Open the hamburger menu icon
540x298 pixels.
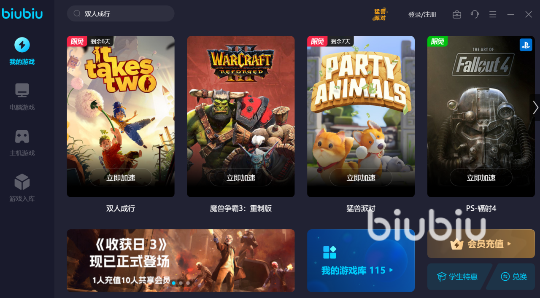coord(493,15)
